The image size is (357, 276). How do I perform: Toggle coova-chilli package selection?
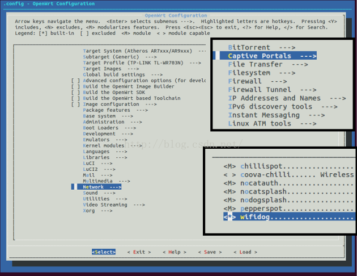[x=229, y=174]
